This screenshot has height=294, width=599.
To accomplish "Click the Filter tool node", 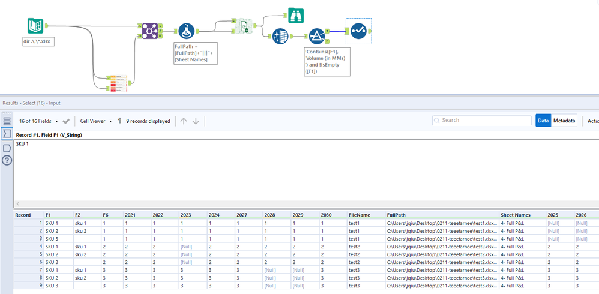I will tap(316, 37).
